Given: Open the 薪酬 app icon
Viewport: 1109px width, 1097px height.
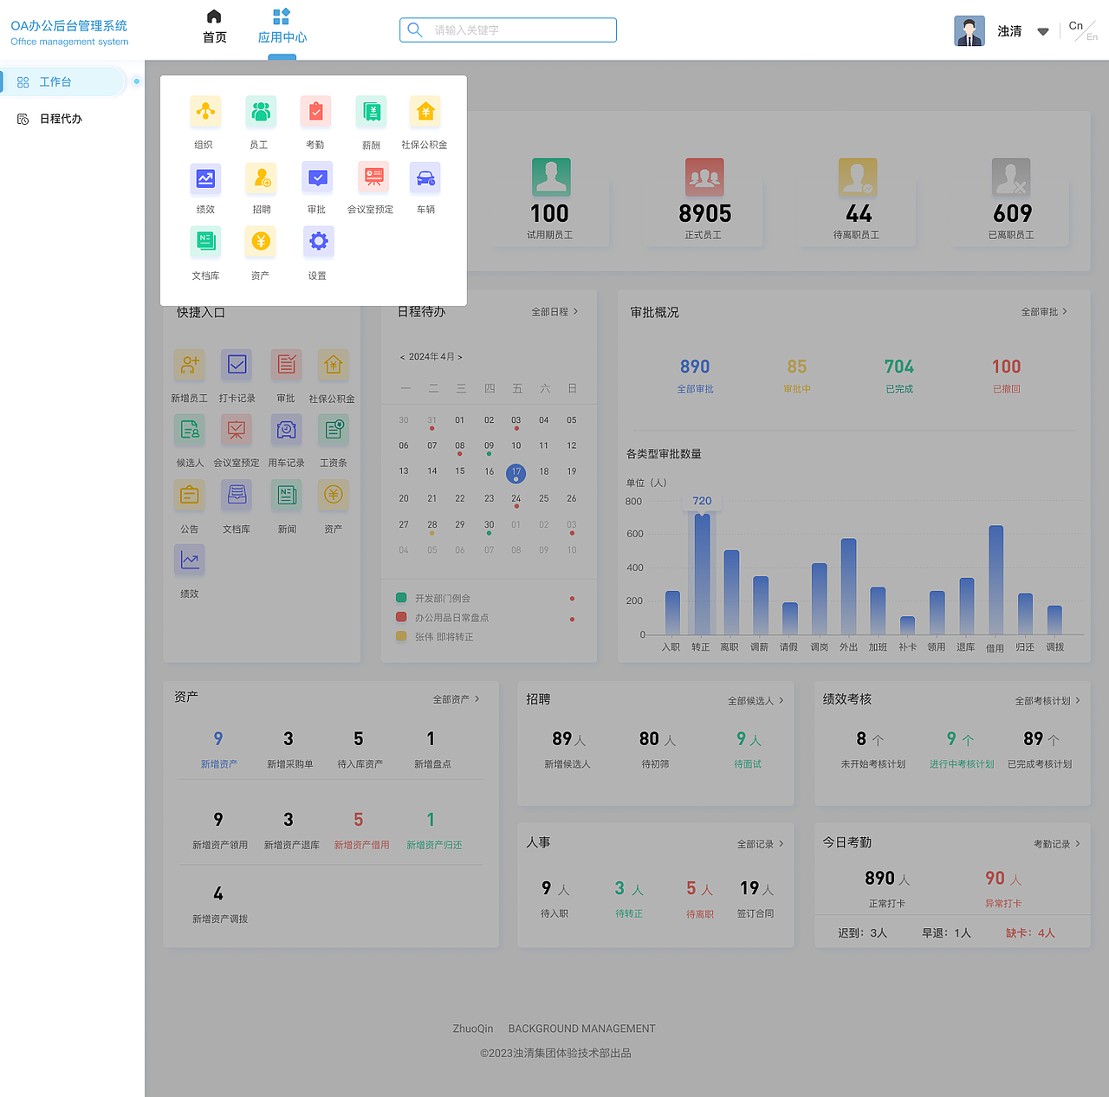Looking at the screenshot, I should (372, 112).
